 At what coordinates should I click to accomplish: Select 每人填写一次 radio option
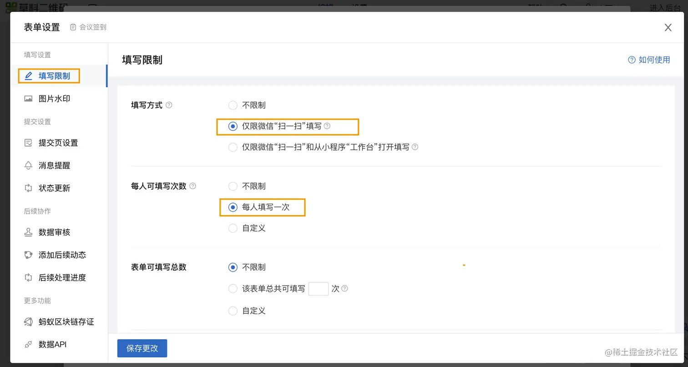point(233,207)
